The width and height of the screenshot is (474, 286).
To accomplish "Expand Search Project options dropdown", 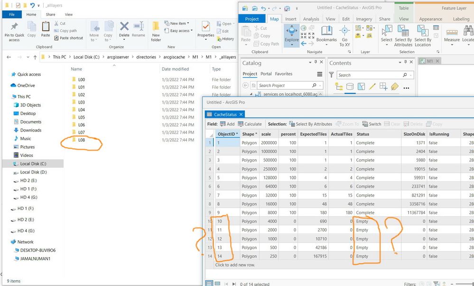I will [320, 86].
